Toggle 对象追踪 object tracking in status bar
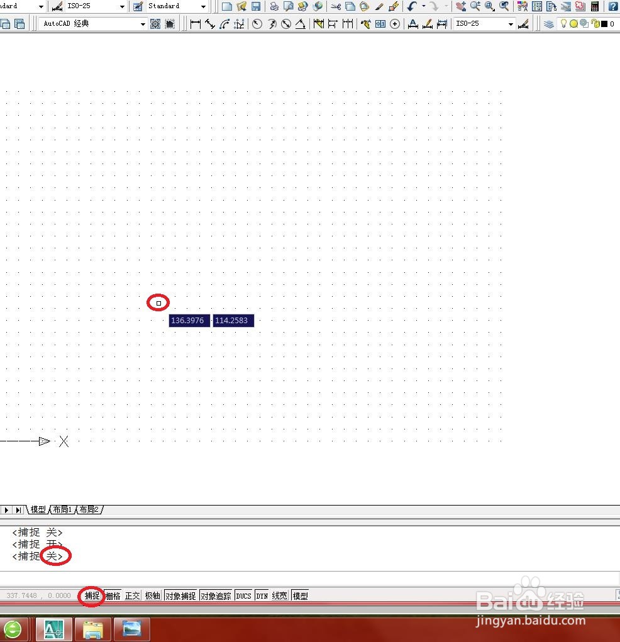 tap(216, 595)
